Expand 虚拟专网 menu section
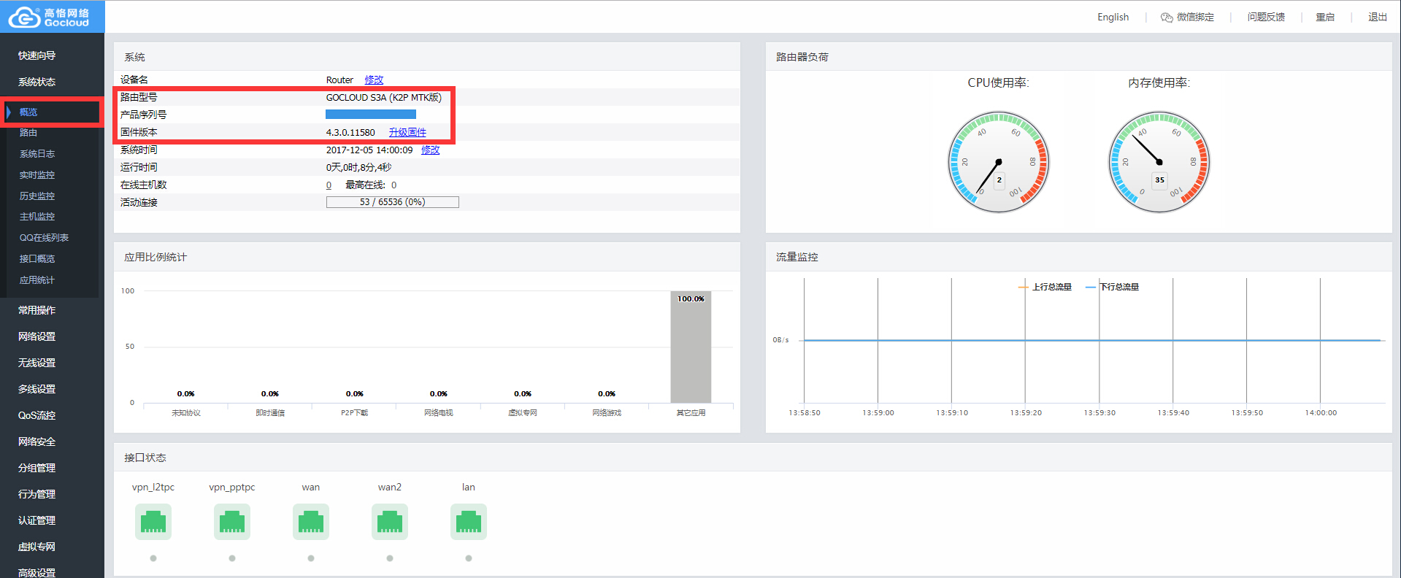The height and width of the screenshot is (578, 1401). (37, 547)
